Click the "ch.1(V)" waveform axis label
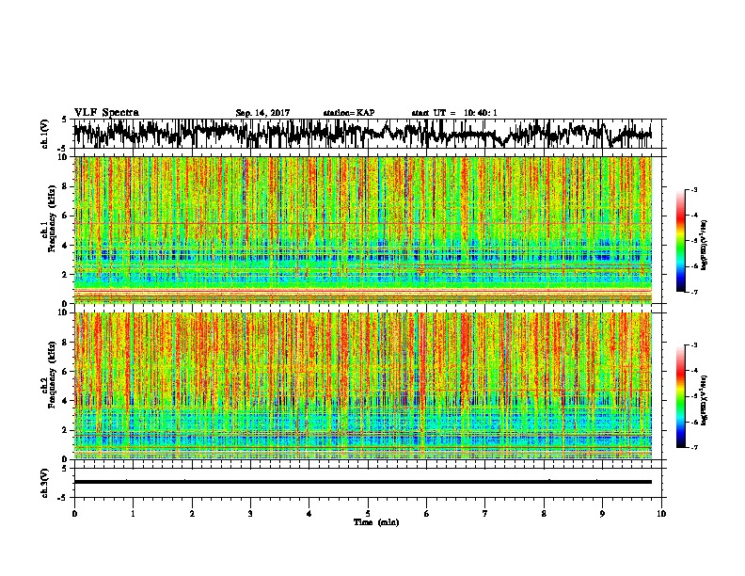The image size is (745, 576). point(45,134)
